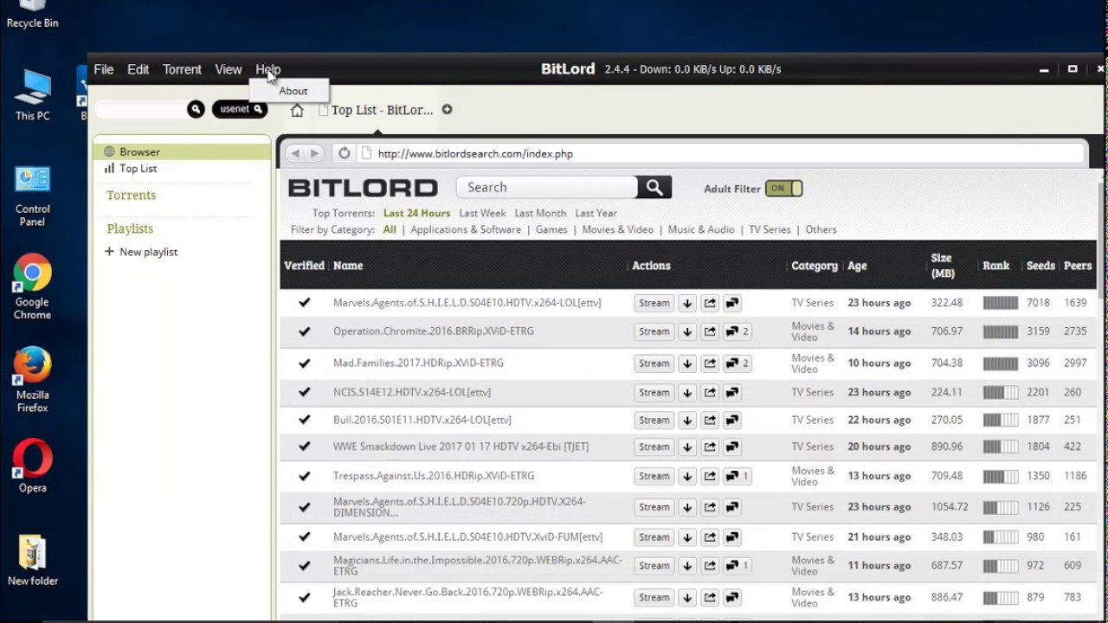Screen dimensions: 1108x623
Task: Open Opera desktop shortcut
Action: click(32, 467)
